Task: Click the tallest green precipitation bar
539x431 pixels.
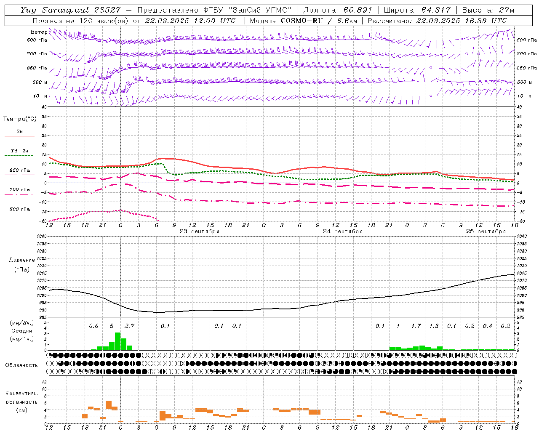Action: (x=117, y=341)
